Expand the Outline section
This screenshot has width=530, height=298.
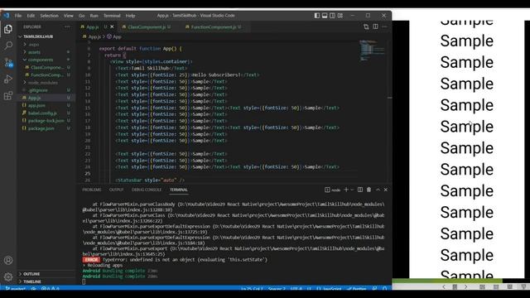tap(46, 274)
